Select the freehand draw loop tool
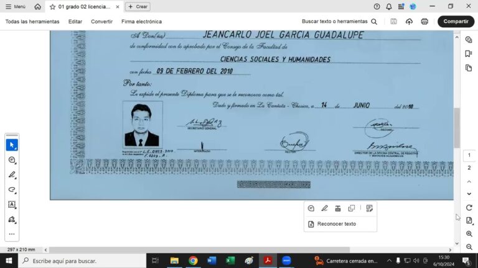The width and height of the screenshot is (478, 268). click(12, 190)
